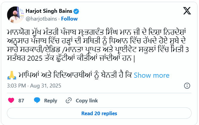Click the Reply text label

(x=50, y=101)
